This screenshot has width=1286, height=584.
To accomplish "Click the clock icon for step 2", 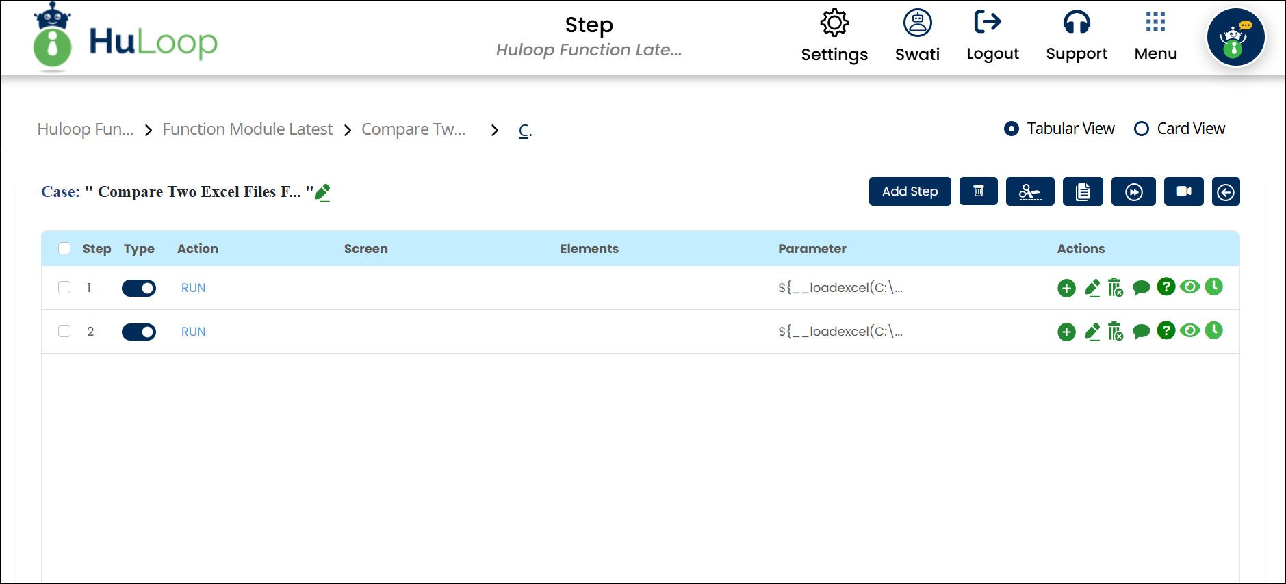I will click(x=1213, y=331).
